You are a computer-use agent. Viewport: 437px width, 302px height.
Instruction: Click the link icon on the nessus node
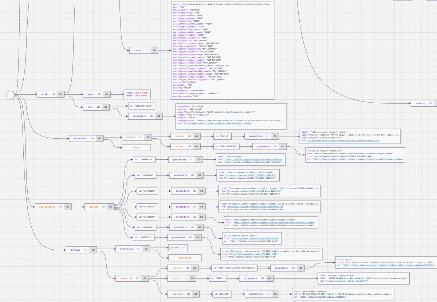(x=197, y=137)
